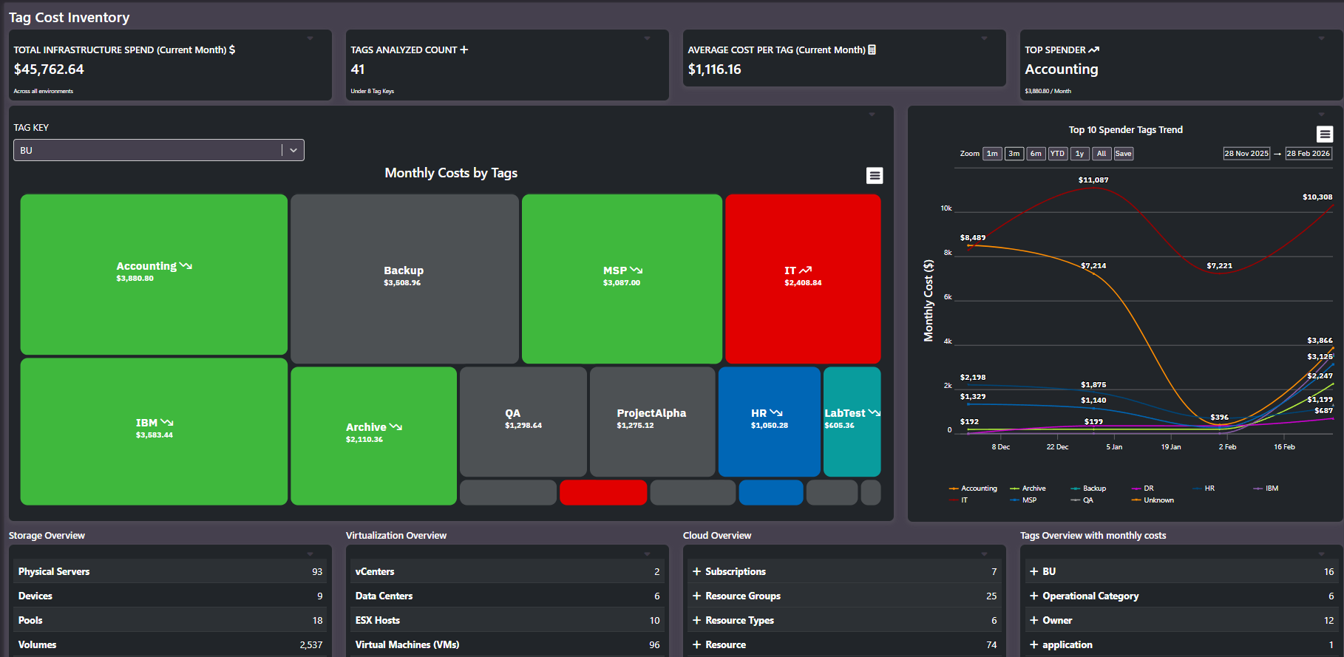Expand the BU row in Tags Overview
Image resolution: width=1344 pixels, height=657 pixels.
point(1034,571)
